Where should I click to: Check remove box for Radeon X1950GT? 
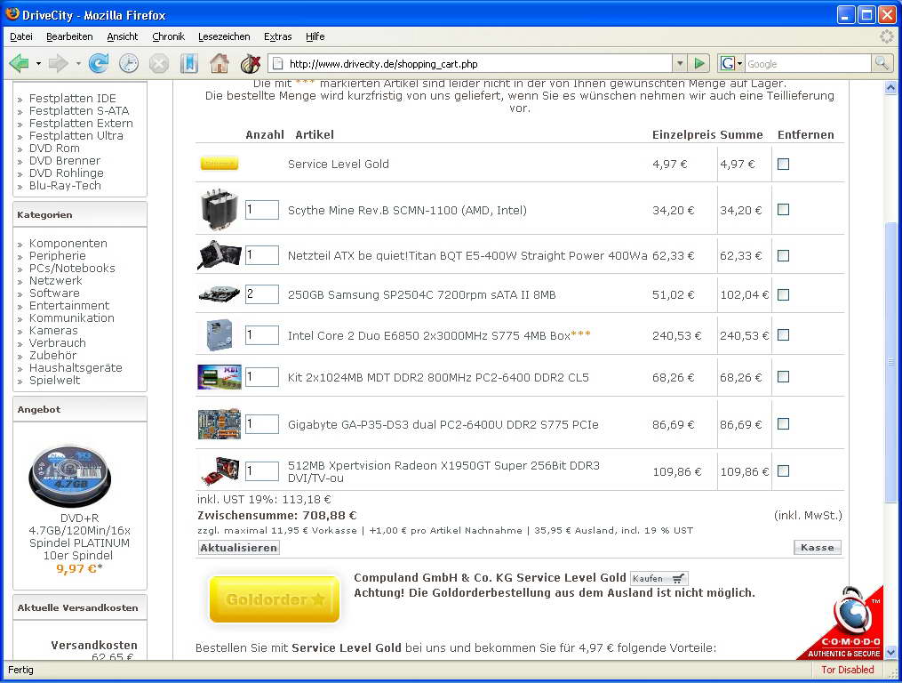pos(783,471)
